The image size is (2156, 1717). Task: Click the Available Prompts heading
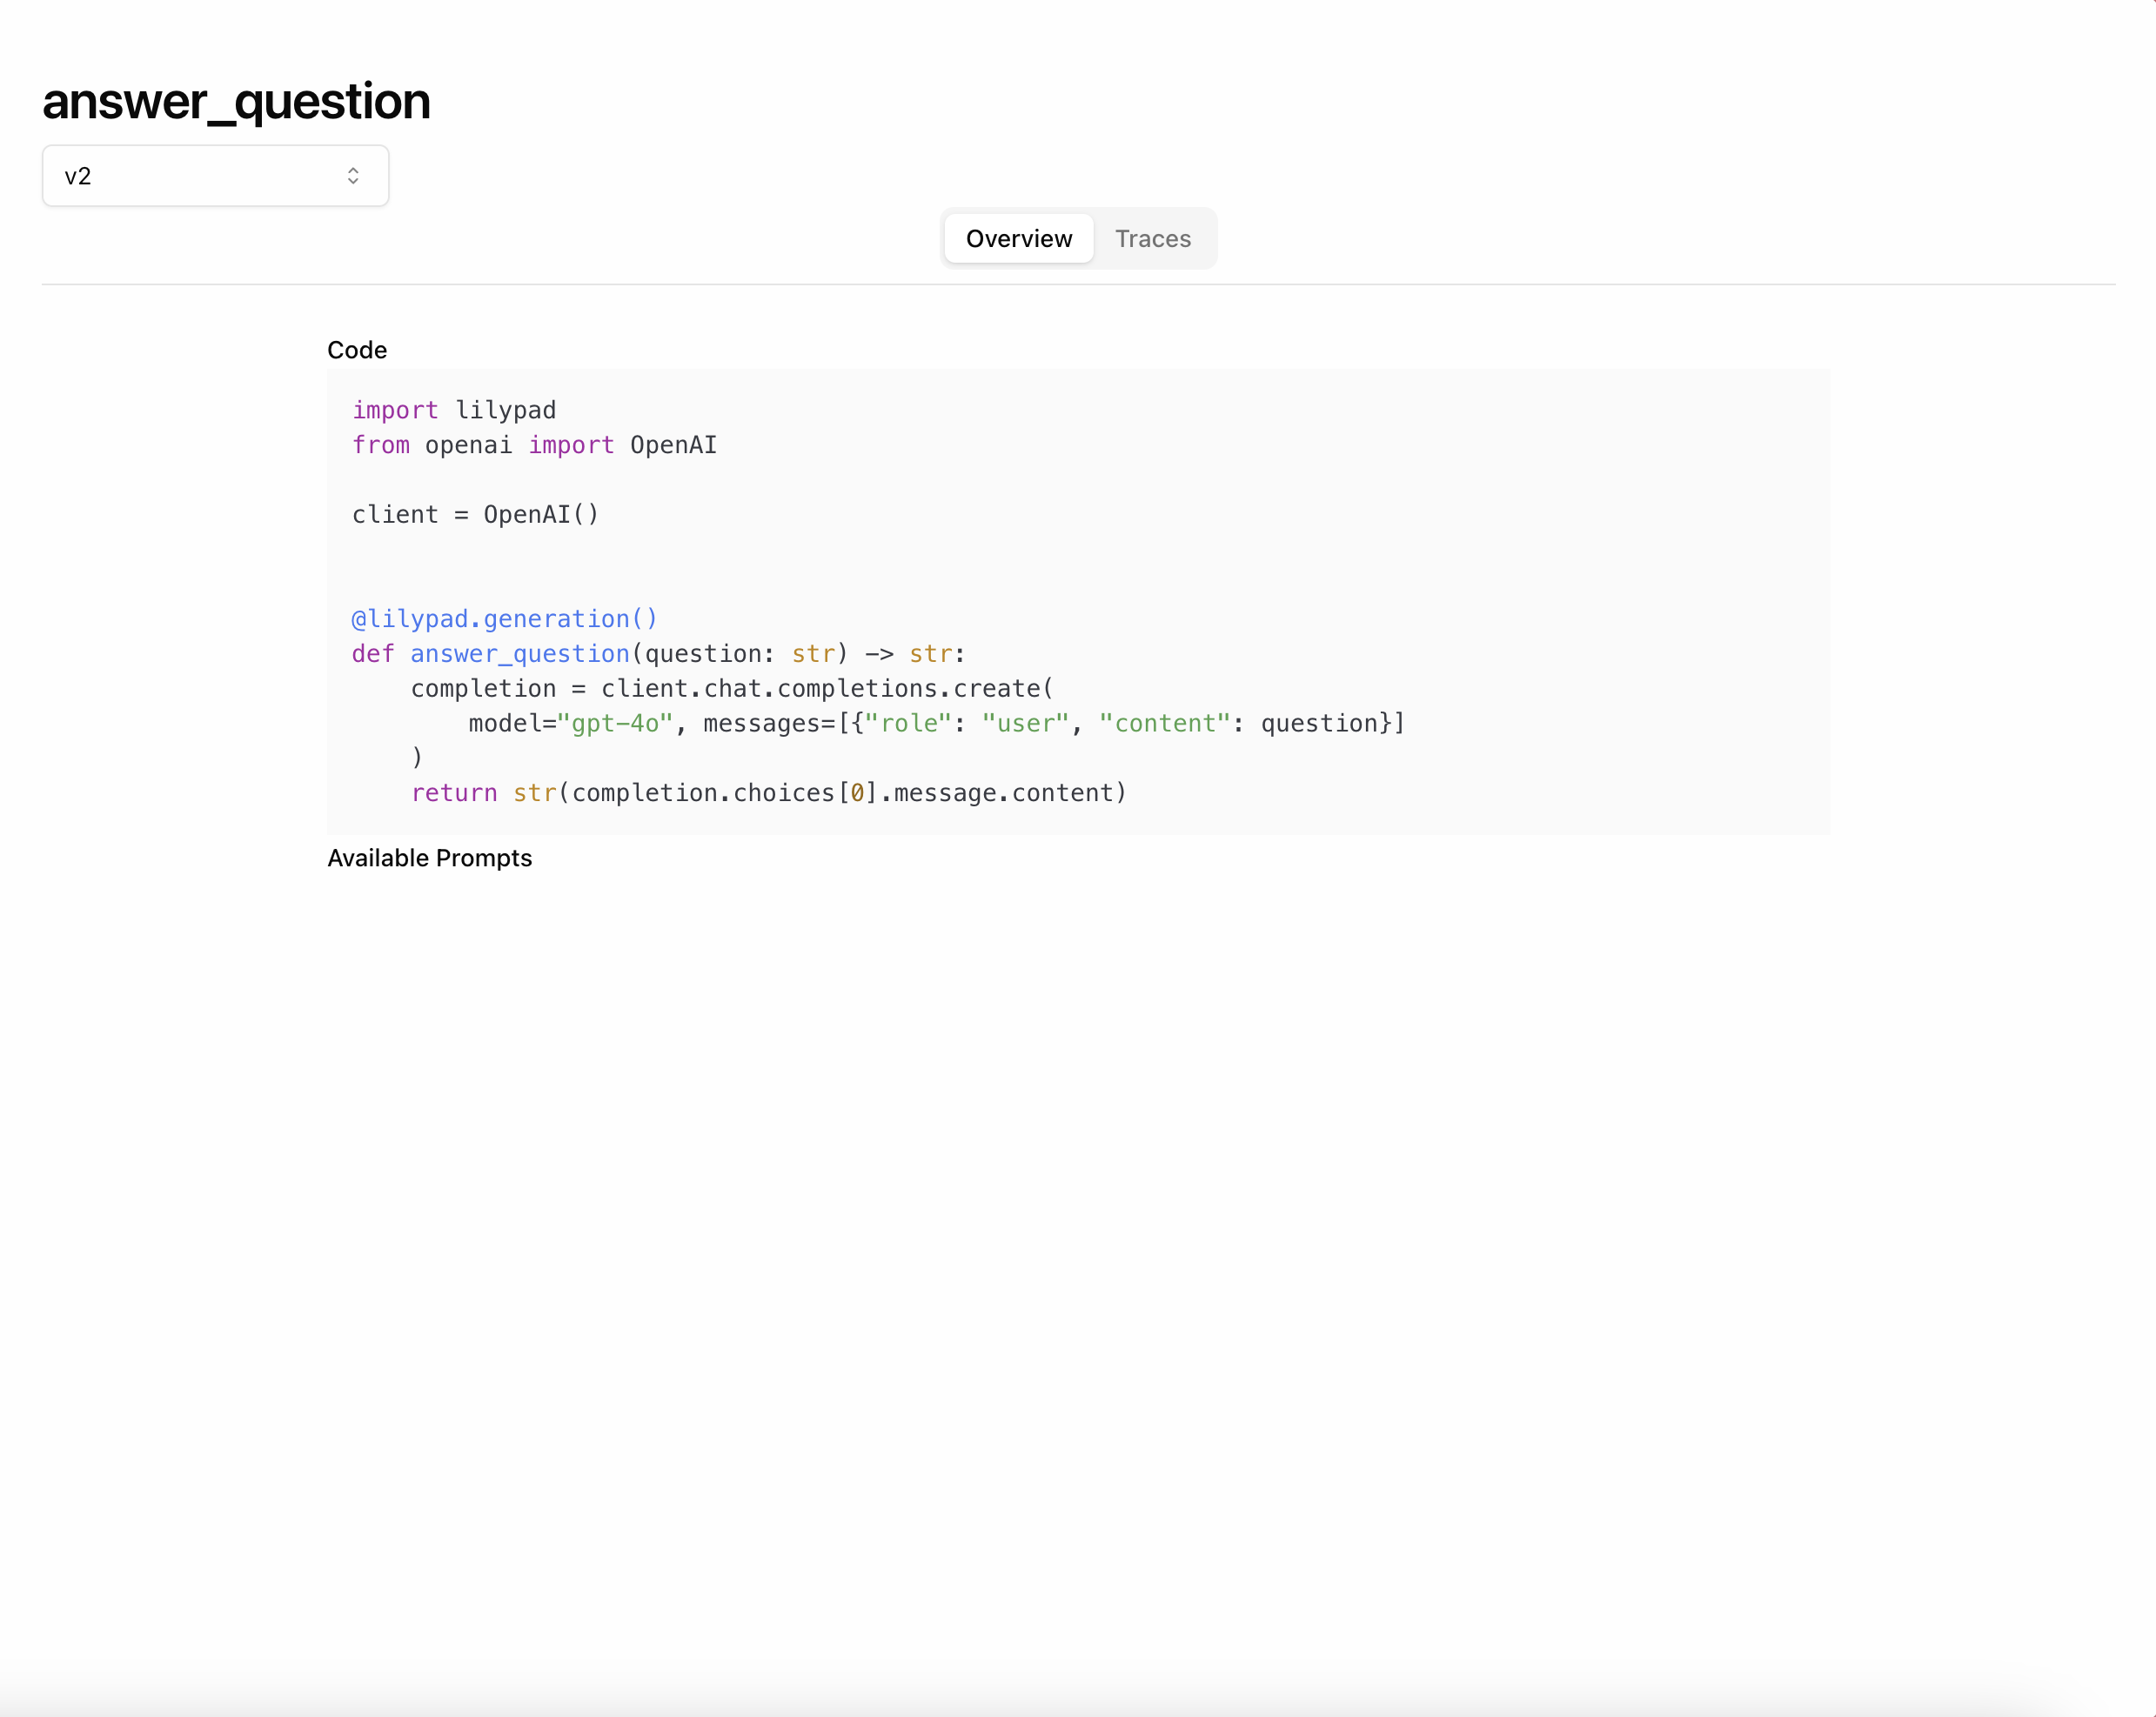coord(430,858)
